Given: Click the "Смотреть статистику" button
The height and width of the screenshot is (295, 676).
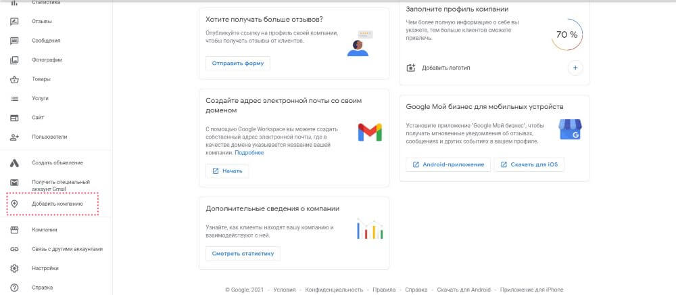Looking at the screenshot, I should coord(243,254).
